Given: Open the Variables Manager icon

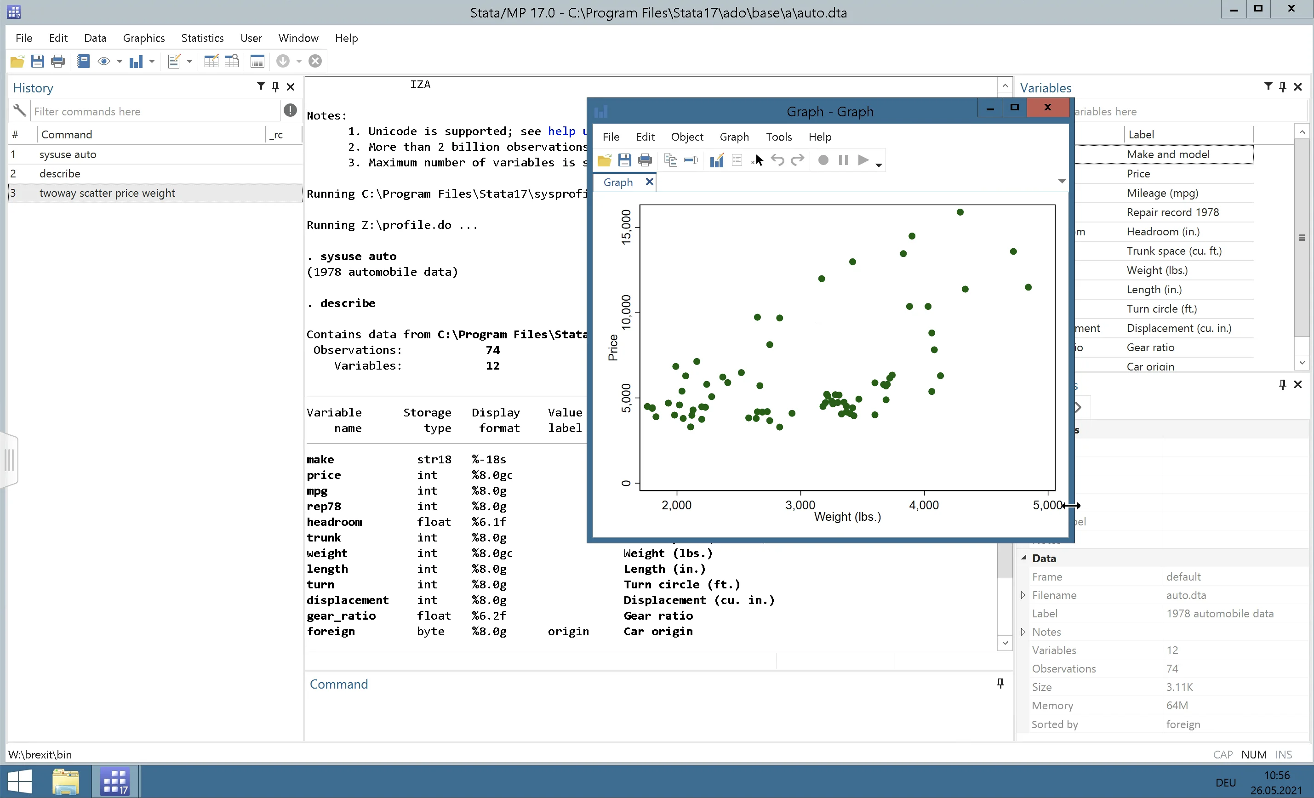Looking at the screenshot, I should coord(257,61).
